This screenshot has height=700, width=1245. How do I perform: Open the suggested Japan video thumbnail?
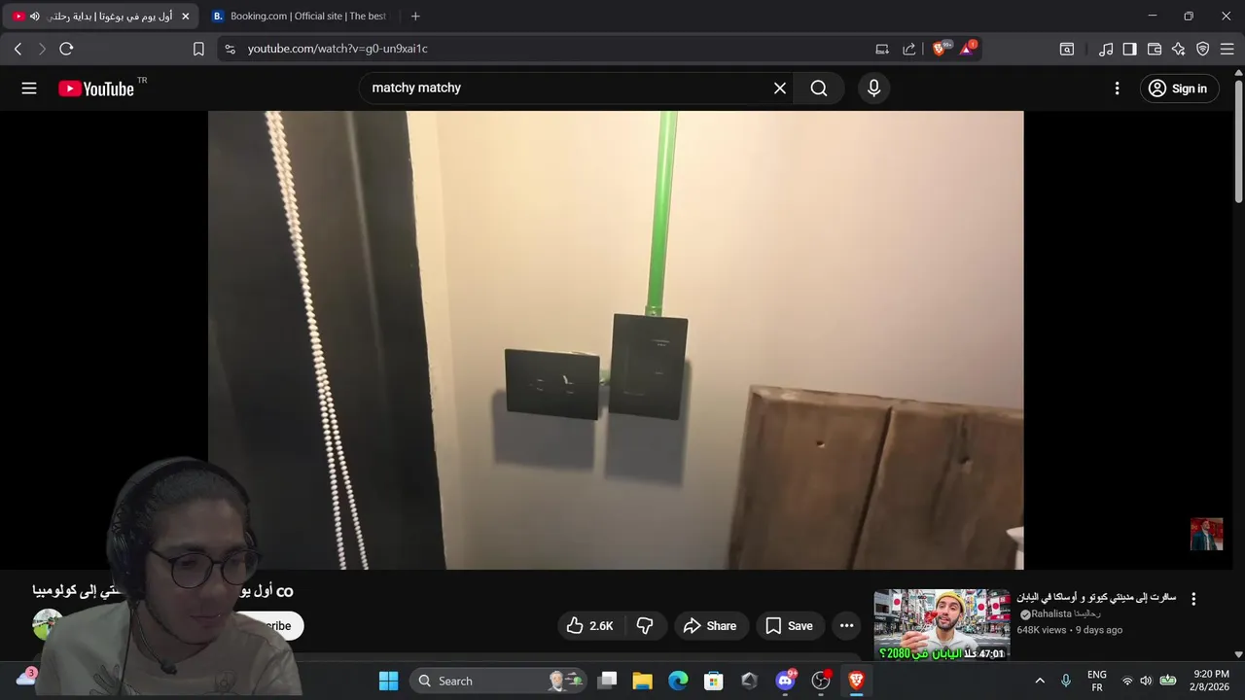[942, 624]
